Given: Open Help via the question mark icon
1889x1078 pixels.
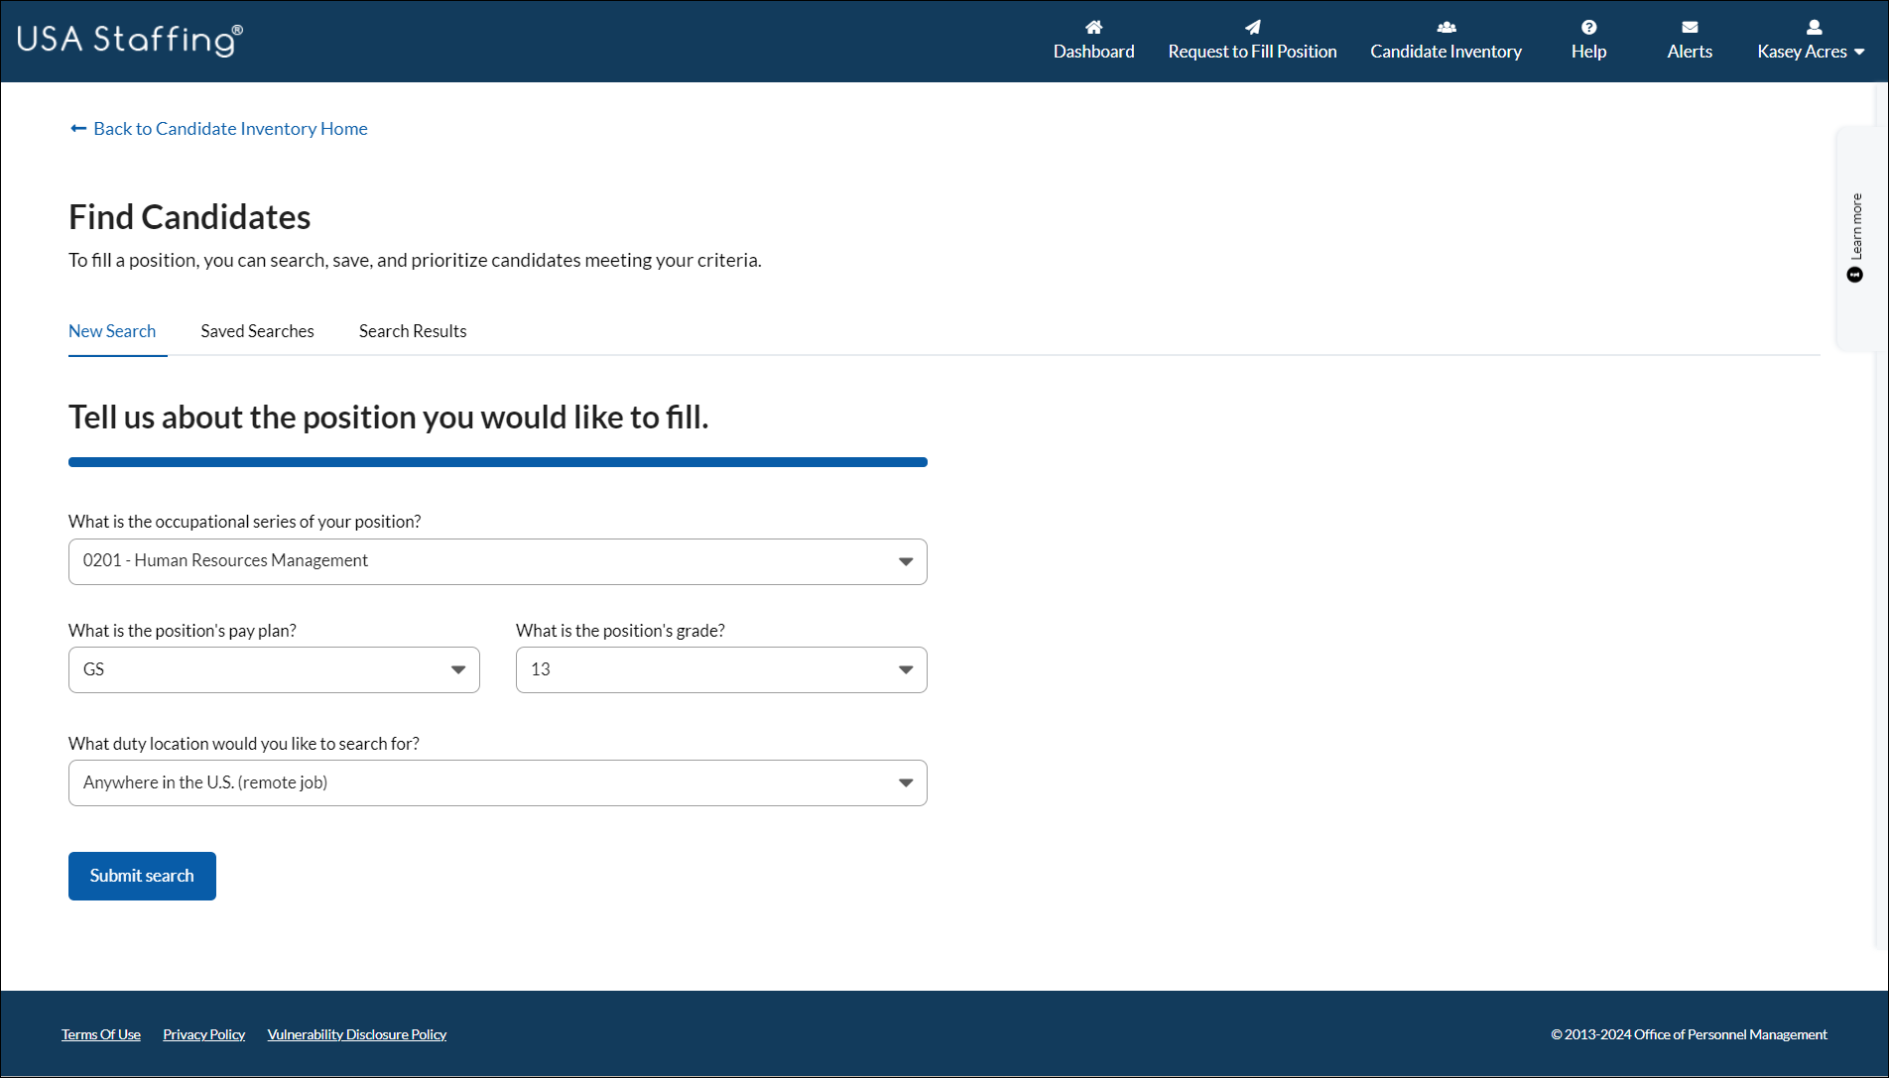Looking at the screenshot, I should (1587, 27).
